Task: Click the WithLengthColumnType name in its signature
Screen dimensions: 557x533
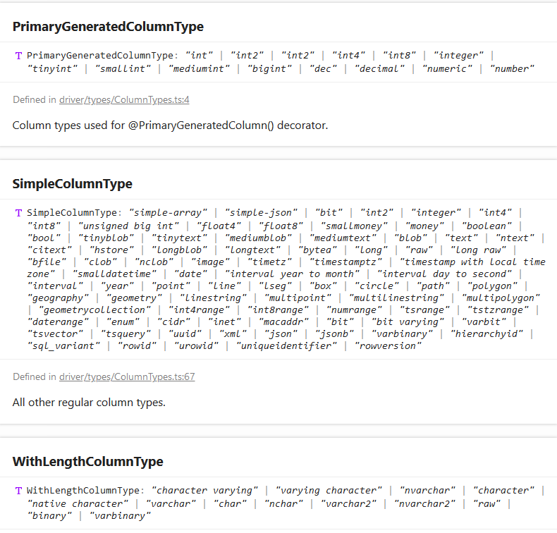Action: 81,490
